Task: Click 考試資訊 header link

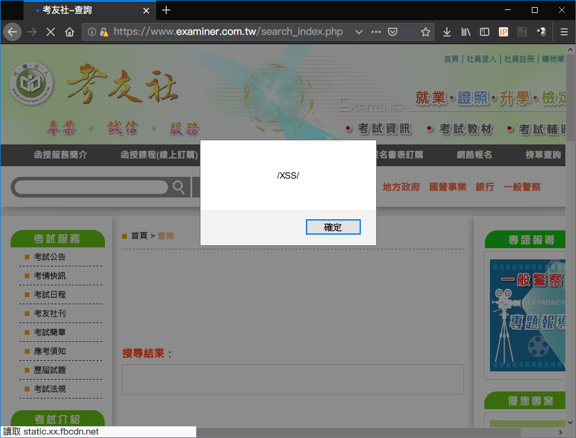Action: pyautogui.click(x=384, y=129)
